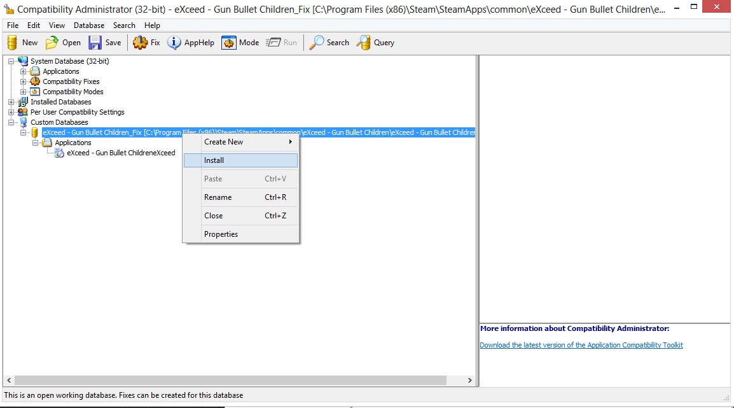Expand the Compatibility Fixes node
This screenshot has height=408, width=734.
click(24, 81)
